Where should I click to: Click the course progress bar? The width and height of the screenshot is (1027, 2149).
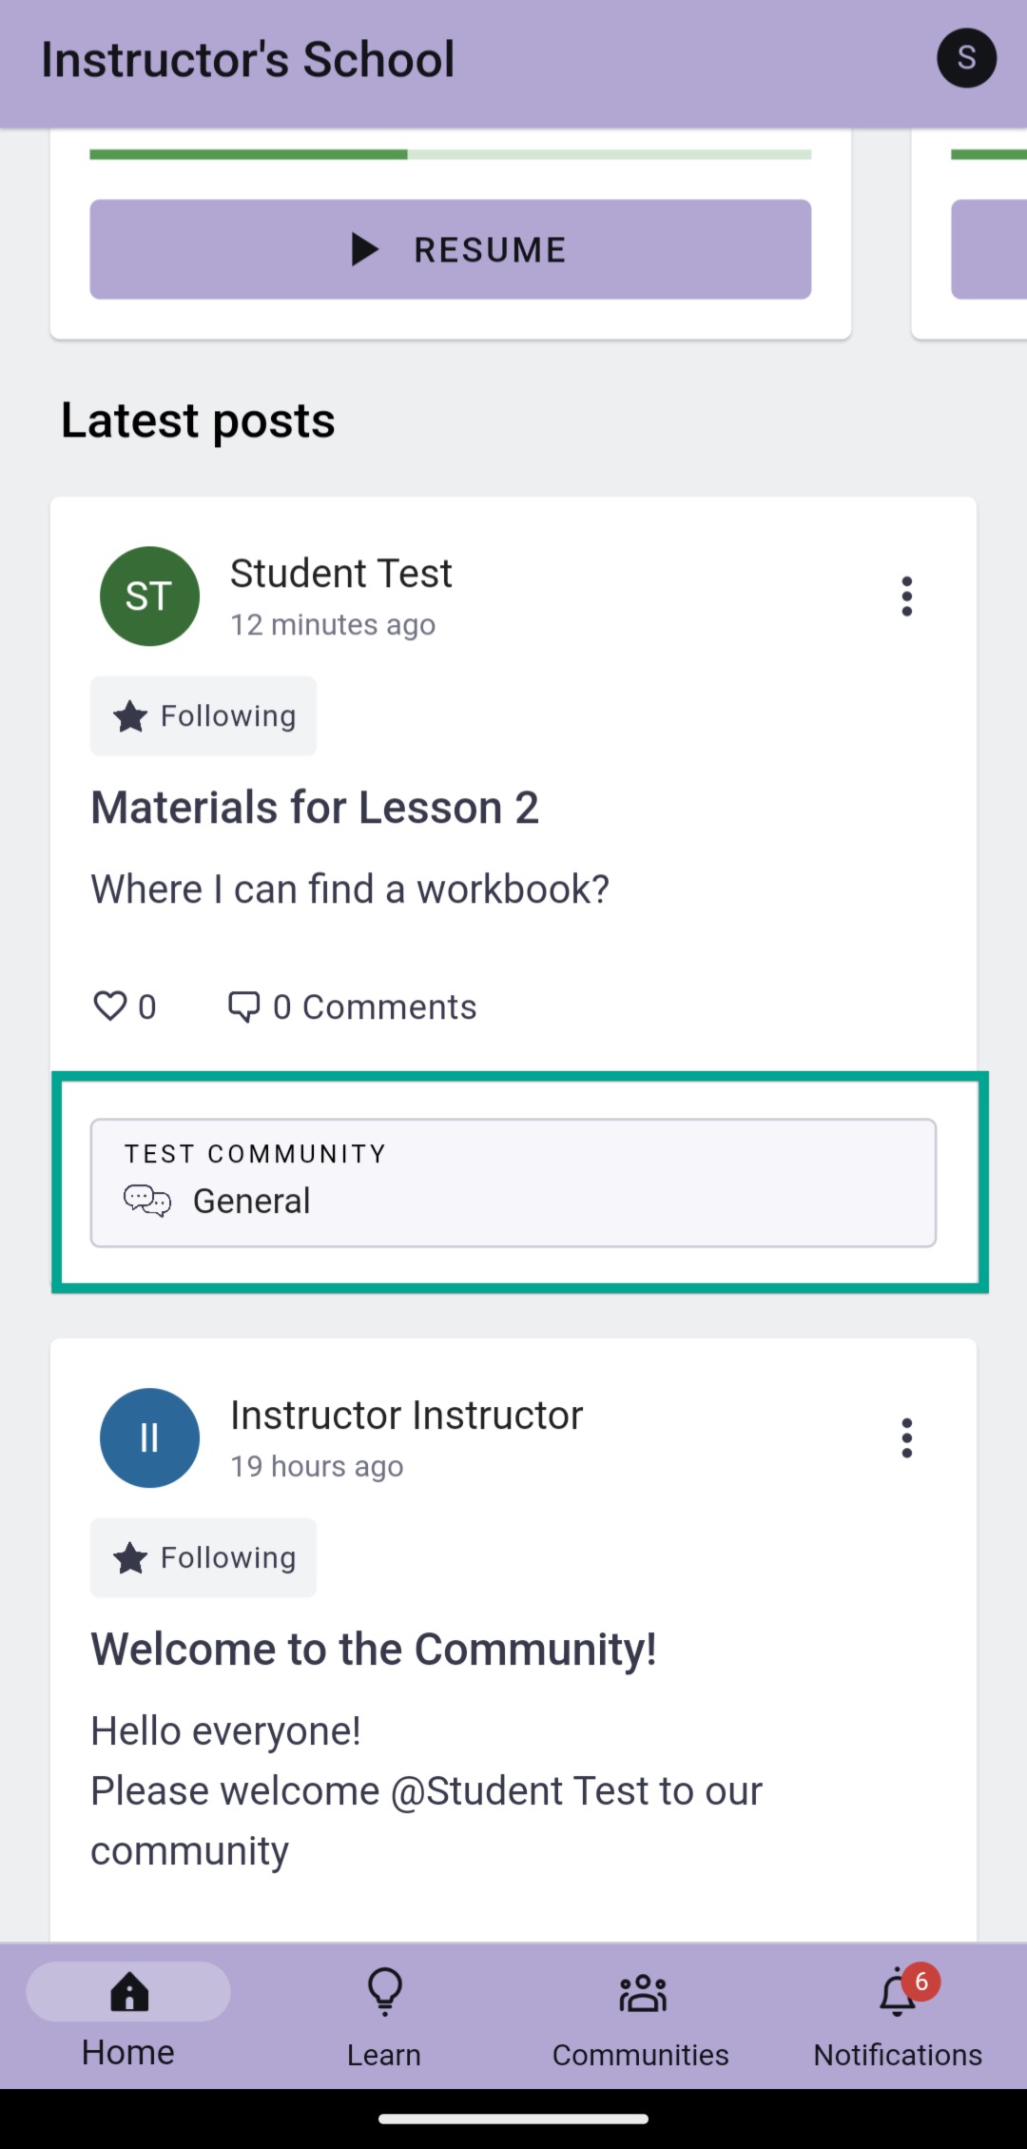451,154
